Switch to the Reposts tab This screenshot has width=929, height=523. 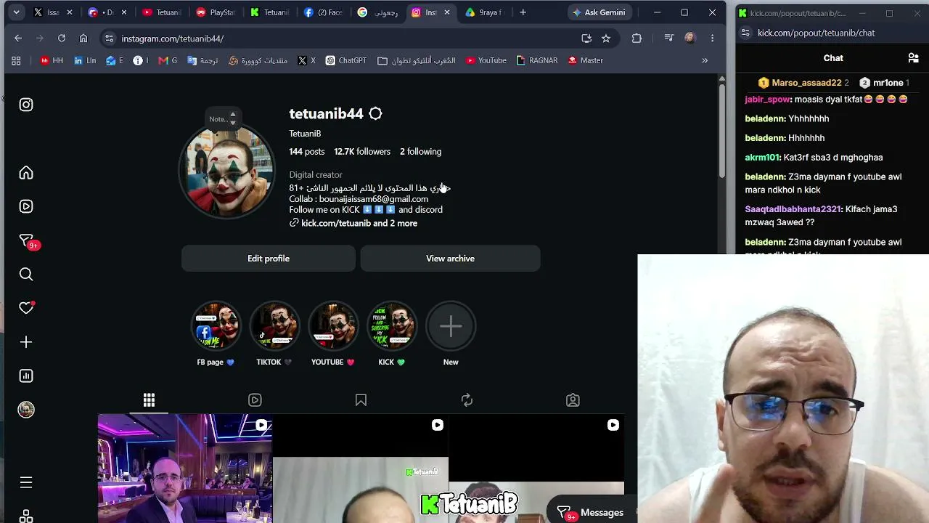pyautogui.click(x=467, y=400)
